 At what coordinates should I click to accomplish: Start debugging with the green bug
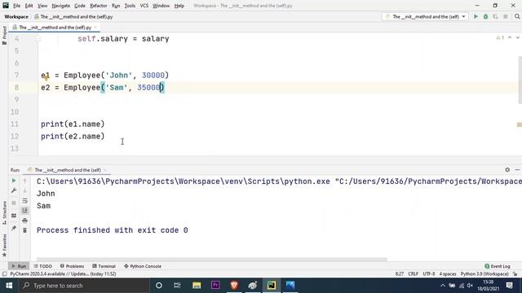point(486,16)
